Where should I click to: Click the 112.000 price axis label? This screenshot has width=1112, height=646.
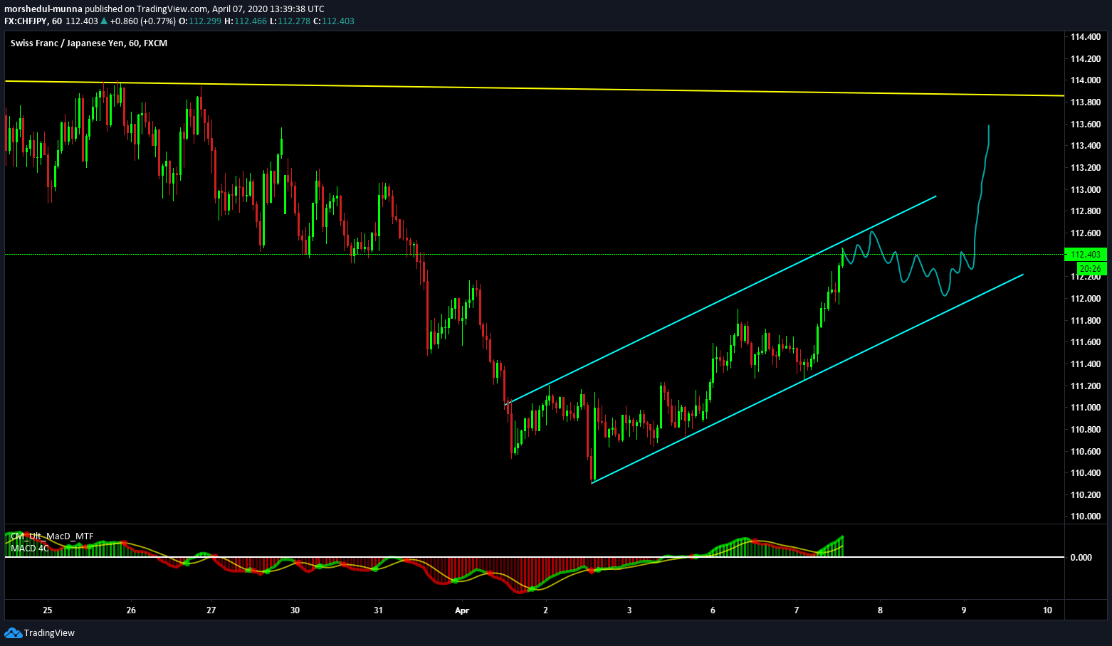tap(1085, 299)
